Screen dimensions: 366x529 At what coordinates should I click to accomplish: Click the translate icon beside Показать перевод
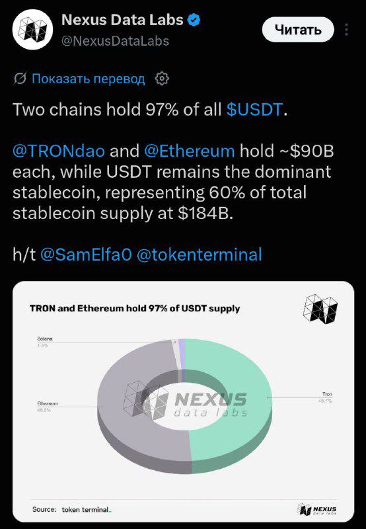coord(20,79)
